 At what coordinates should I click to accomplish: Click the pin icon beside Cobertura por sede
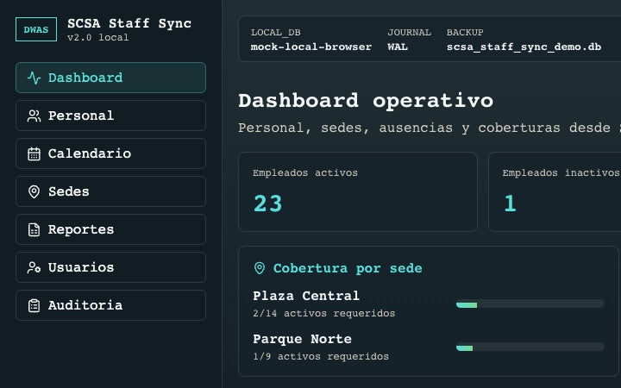pyautogui.click(x=260, y=268)
